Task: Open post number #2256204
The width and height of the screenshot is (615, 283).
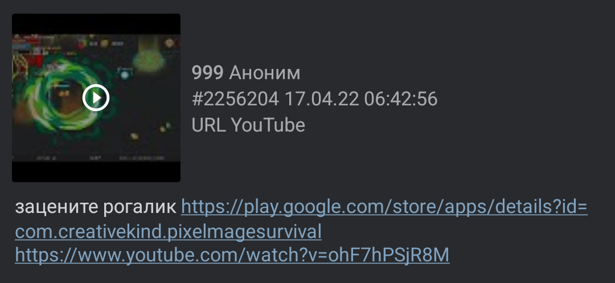Action: tap(235, 99)
